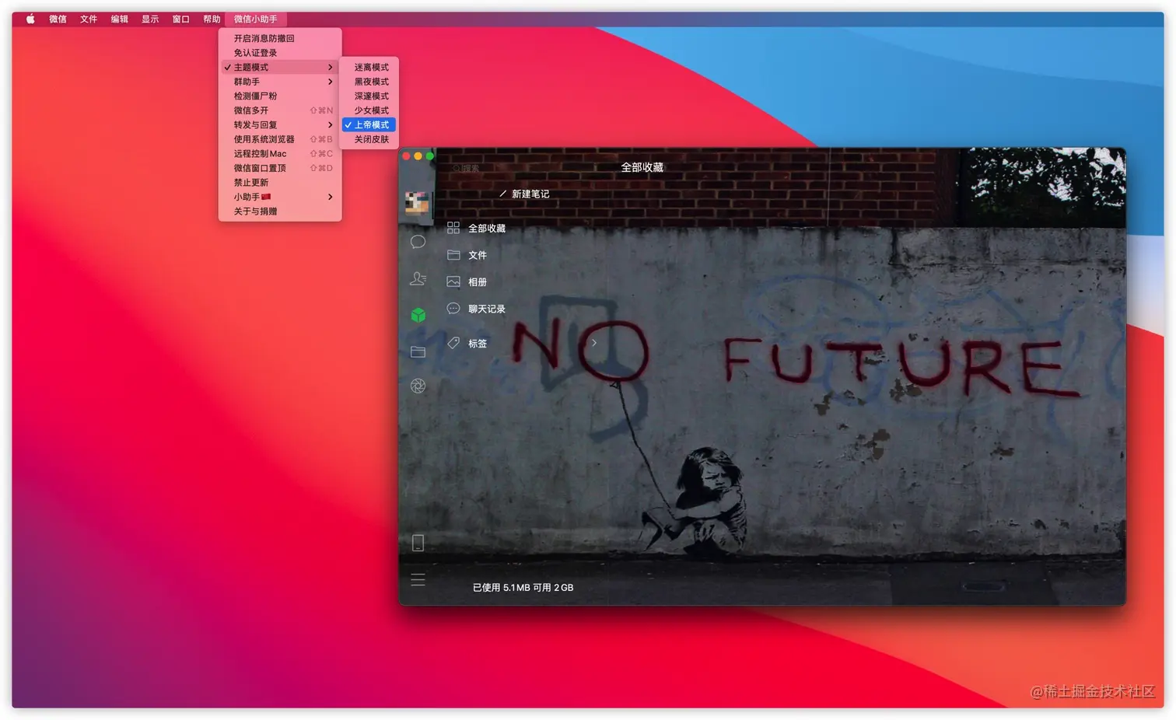Toggle 微信窗口置顶 option
Viewport: 1176px width, 720px height.
pyautogui.click(x=280, y=168)
